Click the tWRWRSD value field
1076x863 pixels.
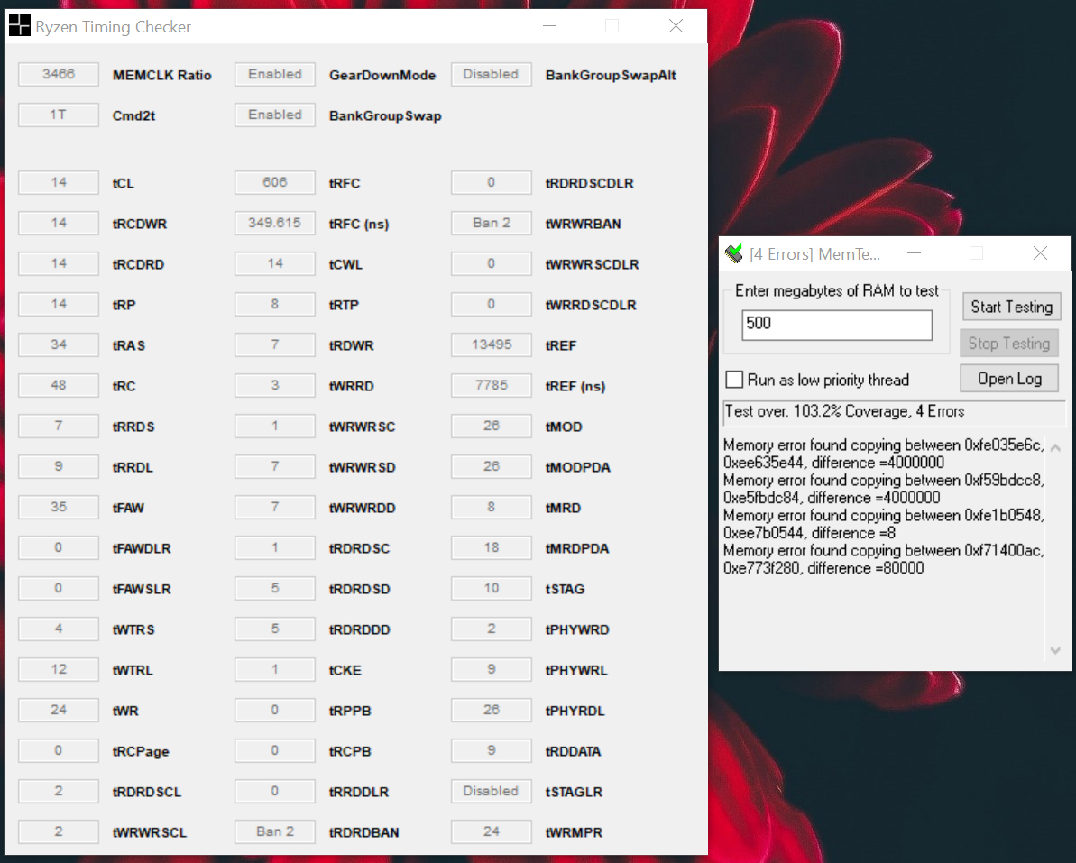(274, 466)
